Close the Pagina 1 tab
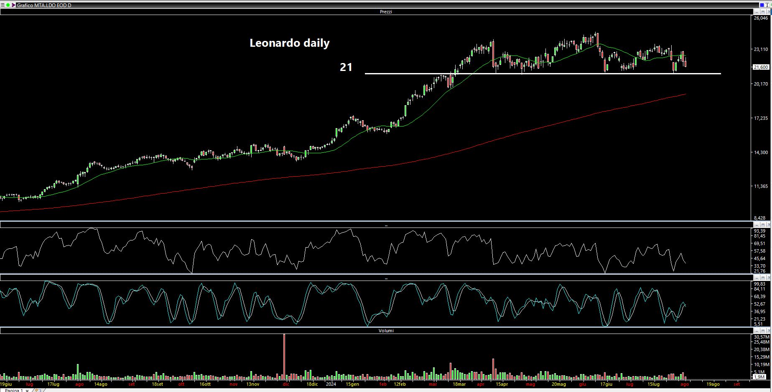 [27, 390]
